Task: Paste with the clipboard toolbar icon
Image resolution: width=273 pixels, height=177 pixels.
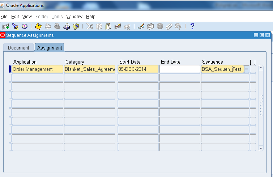Action: pyautogui.click(x=108, y=26)
